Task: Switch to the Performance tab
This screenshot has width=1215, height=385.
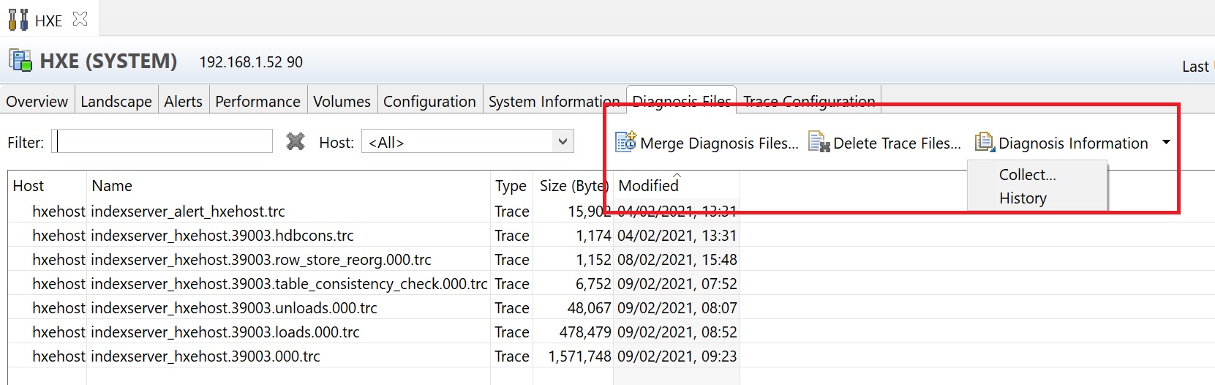Action: coord(257,101)
